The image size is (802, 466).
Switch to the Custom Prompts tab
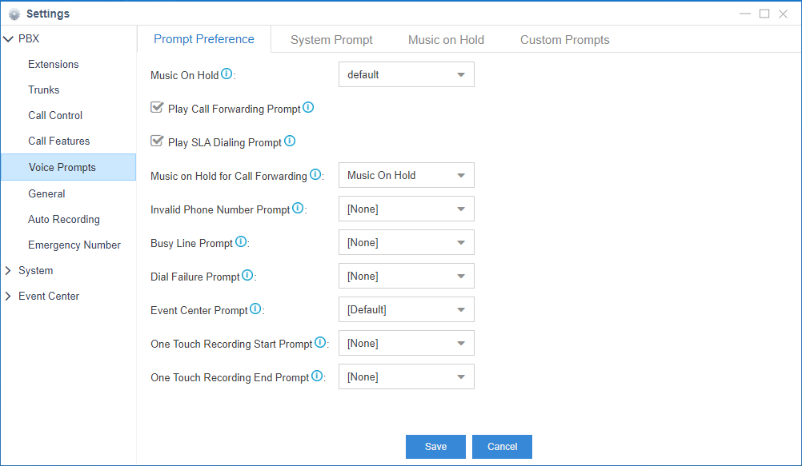point(564,38)
